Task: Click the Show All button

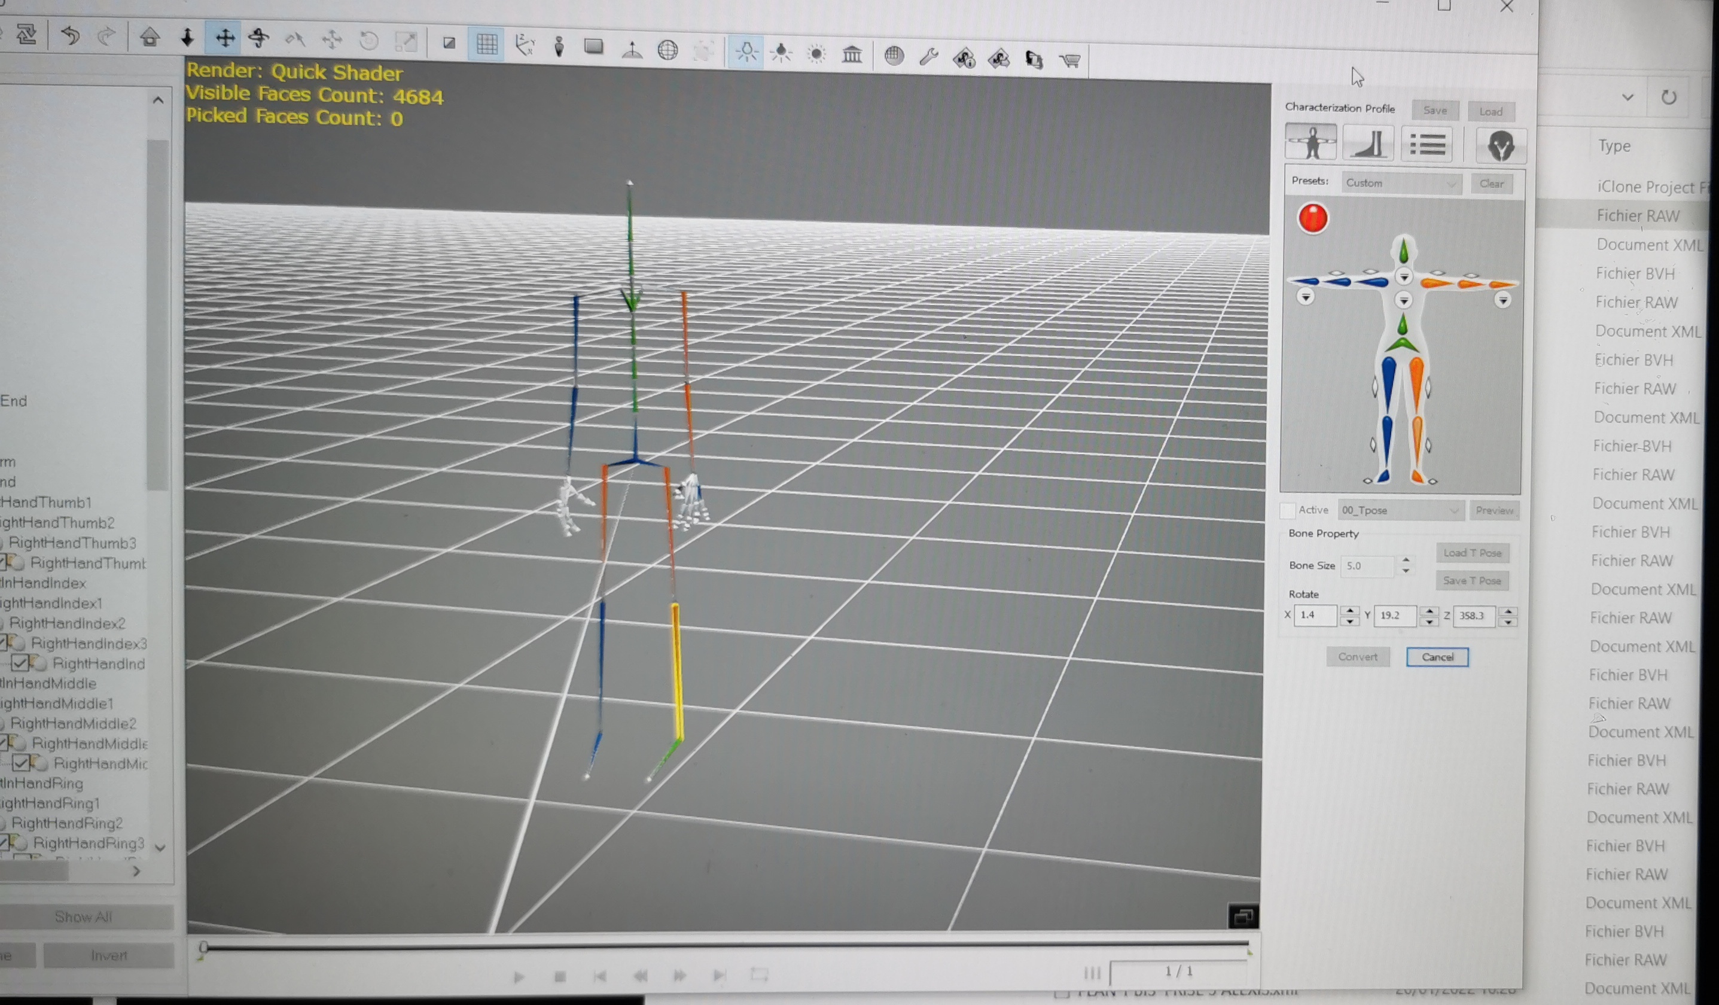Action: pos(83,916)
